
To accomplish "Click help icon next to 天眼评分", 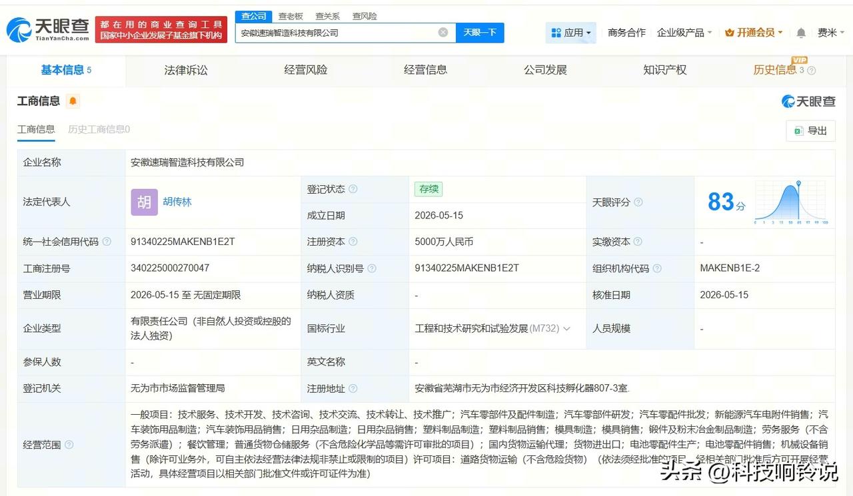I will click(x=638, y=202).
